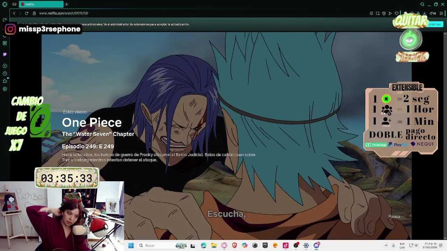Take a snapshot with the capture icon

pos(378,13)
